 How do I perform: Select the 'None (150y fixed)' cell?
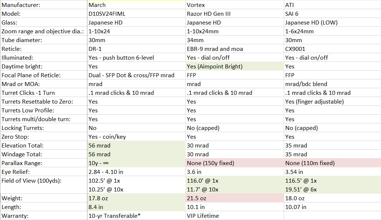[x=235, y=163]
